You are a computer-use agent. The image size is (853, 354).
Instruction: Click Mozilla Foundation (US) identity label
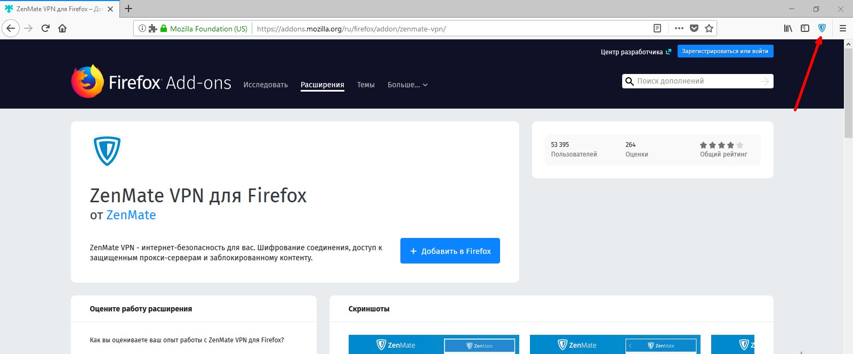pyautogui.click(x=208, y=29)
